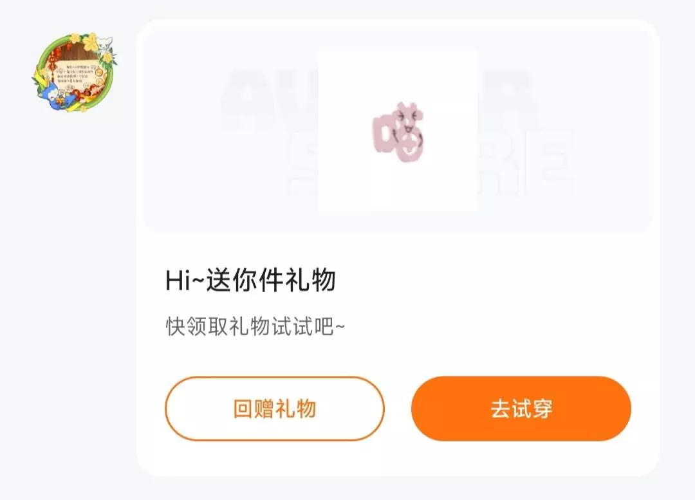Tap the red flowers at avatar's bottom
The height and width of the screenshot is (500, 695).
pyautogui.click(x=87, y=93)
